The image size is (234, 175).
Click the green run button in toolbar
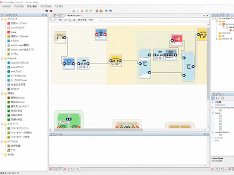tap(77, 11)
